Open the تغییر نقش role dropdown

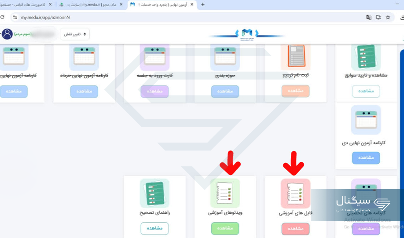(75, 34)
